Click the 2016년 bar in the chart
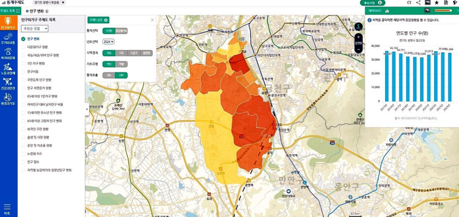The image size is (459, 217). click(x=394, y=77)
